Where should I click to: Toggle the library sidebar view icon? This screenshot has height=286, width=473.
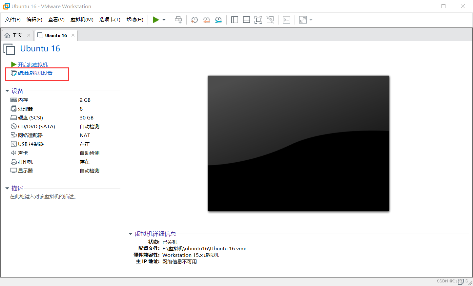pyautogui.click(x=235, y=20)
